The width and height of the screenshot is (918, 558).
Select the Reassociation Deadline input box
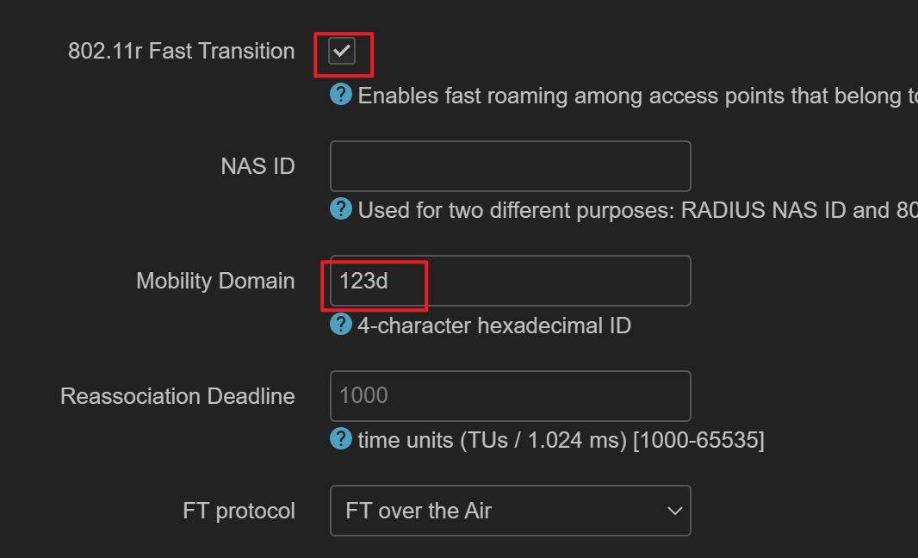[510, 396]
